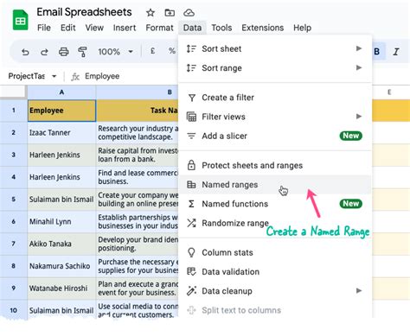Star the Email Spreadsheets document

(151, 13)
